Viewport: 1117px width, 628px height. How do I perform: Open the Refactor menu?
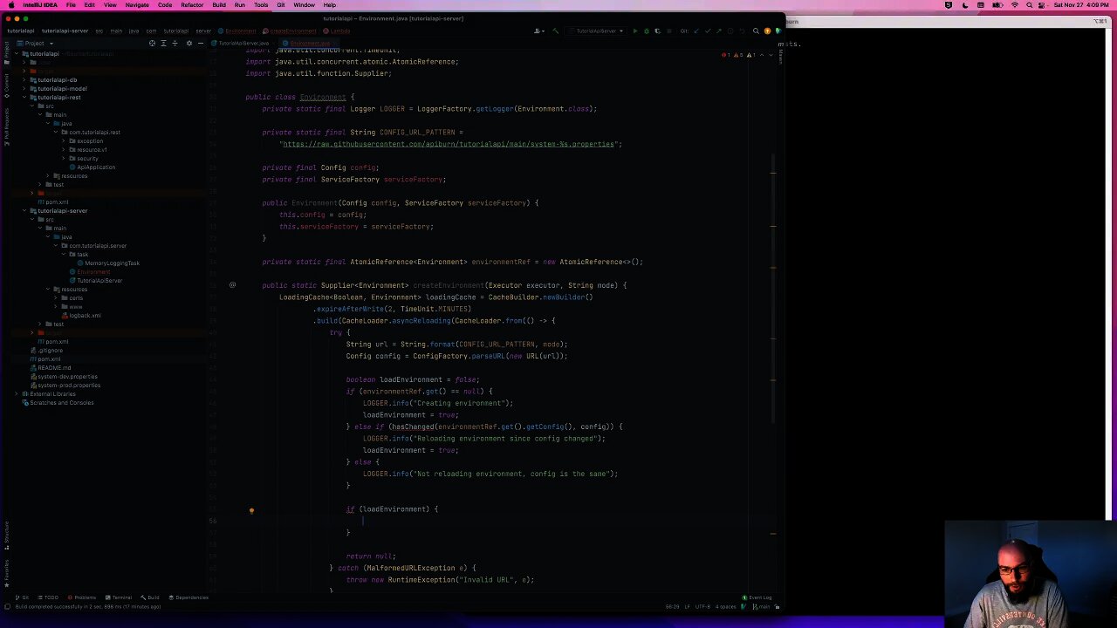[x=192, y=5]
